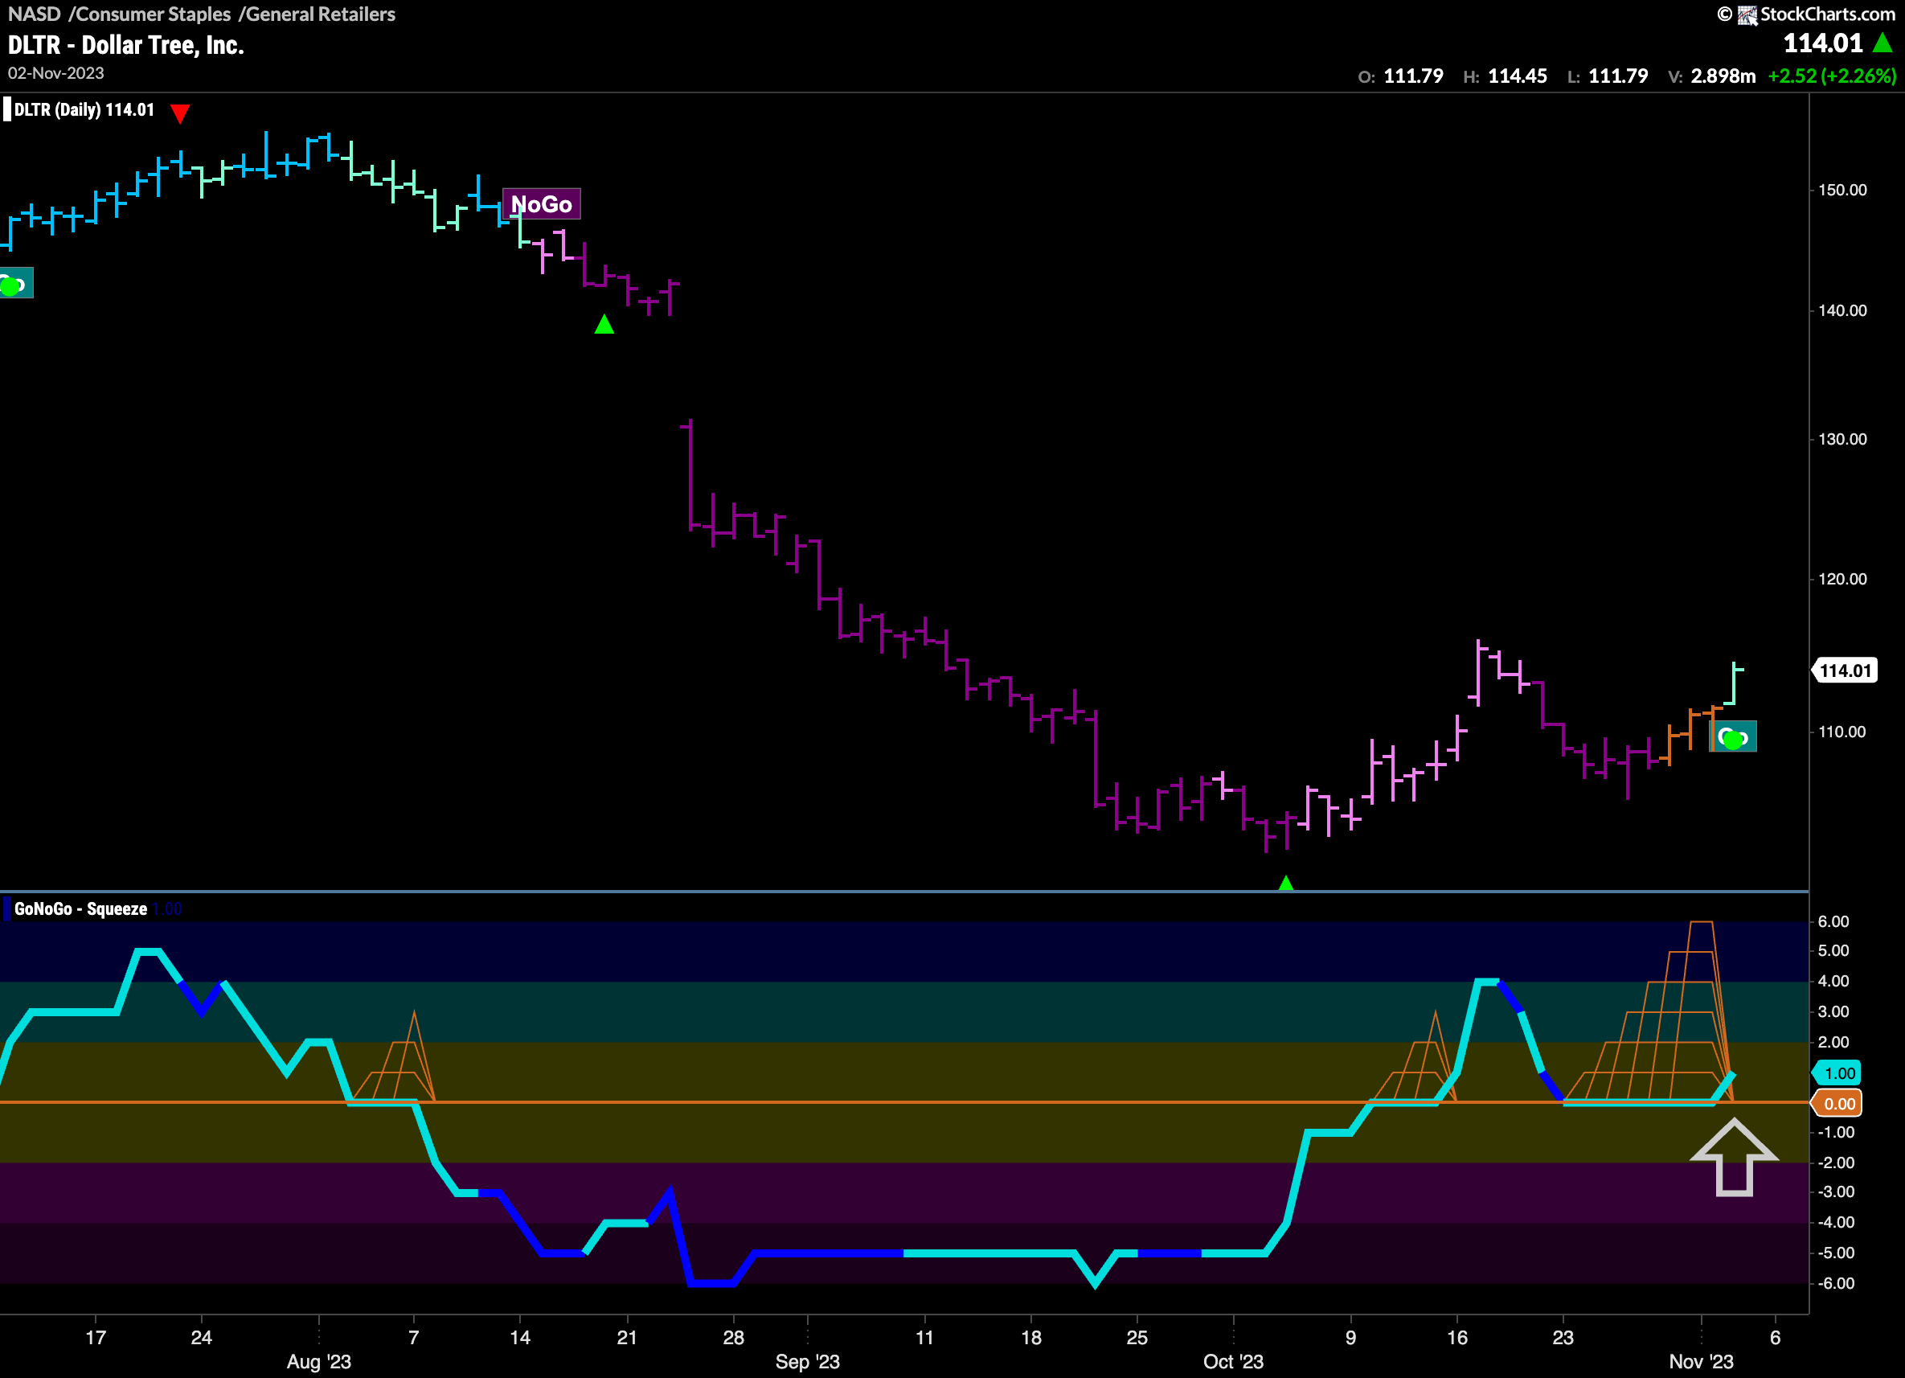Click the open value 111.79
Screen dimensions: 1905x1378
(x=1413, y=76)
